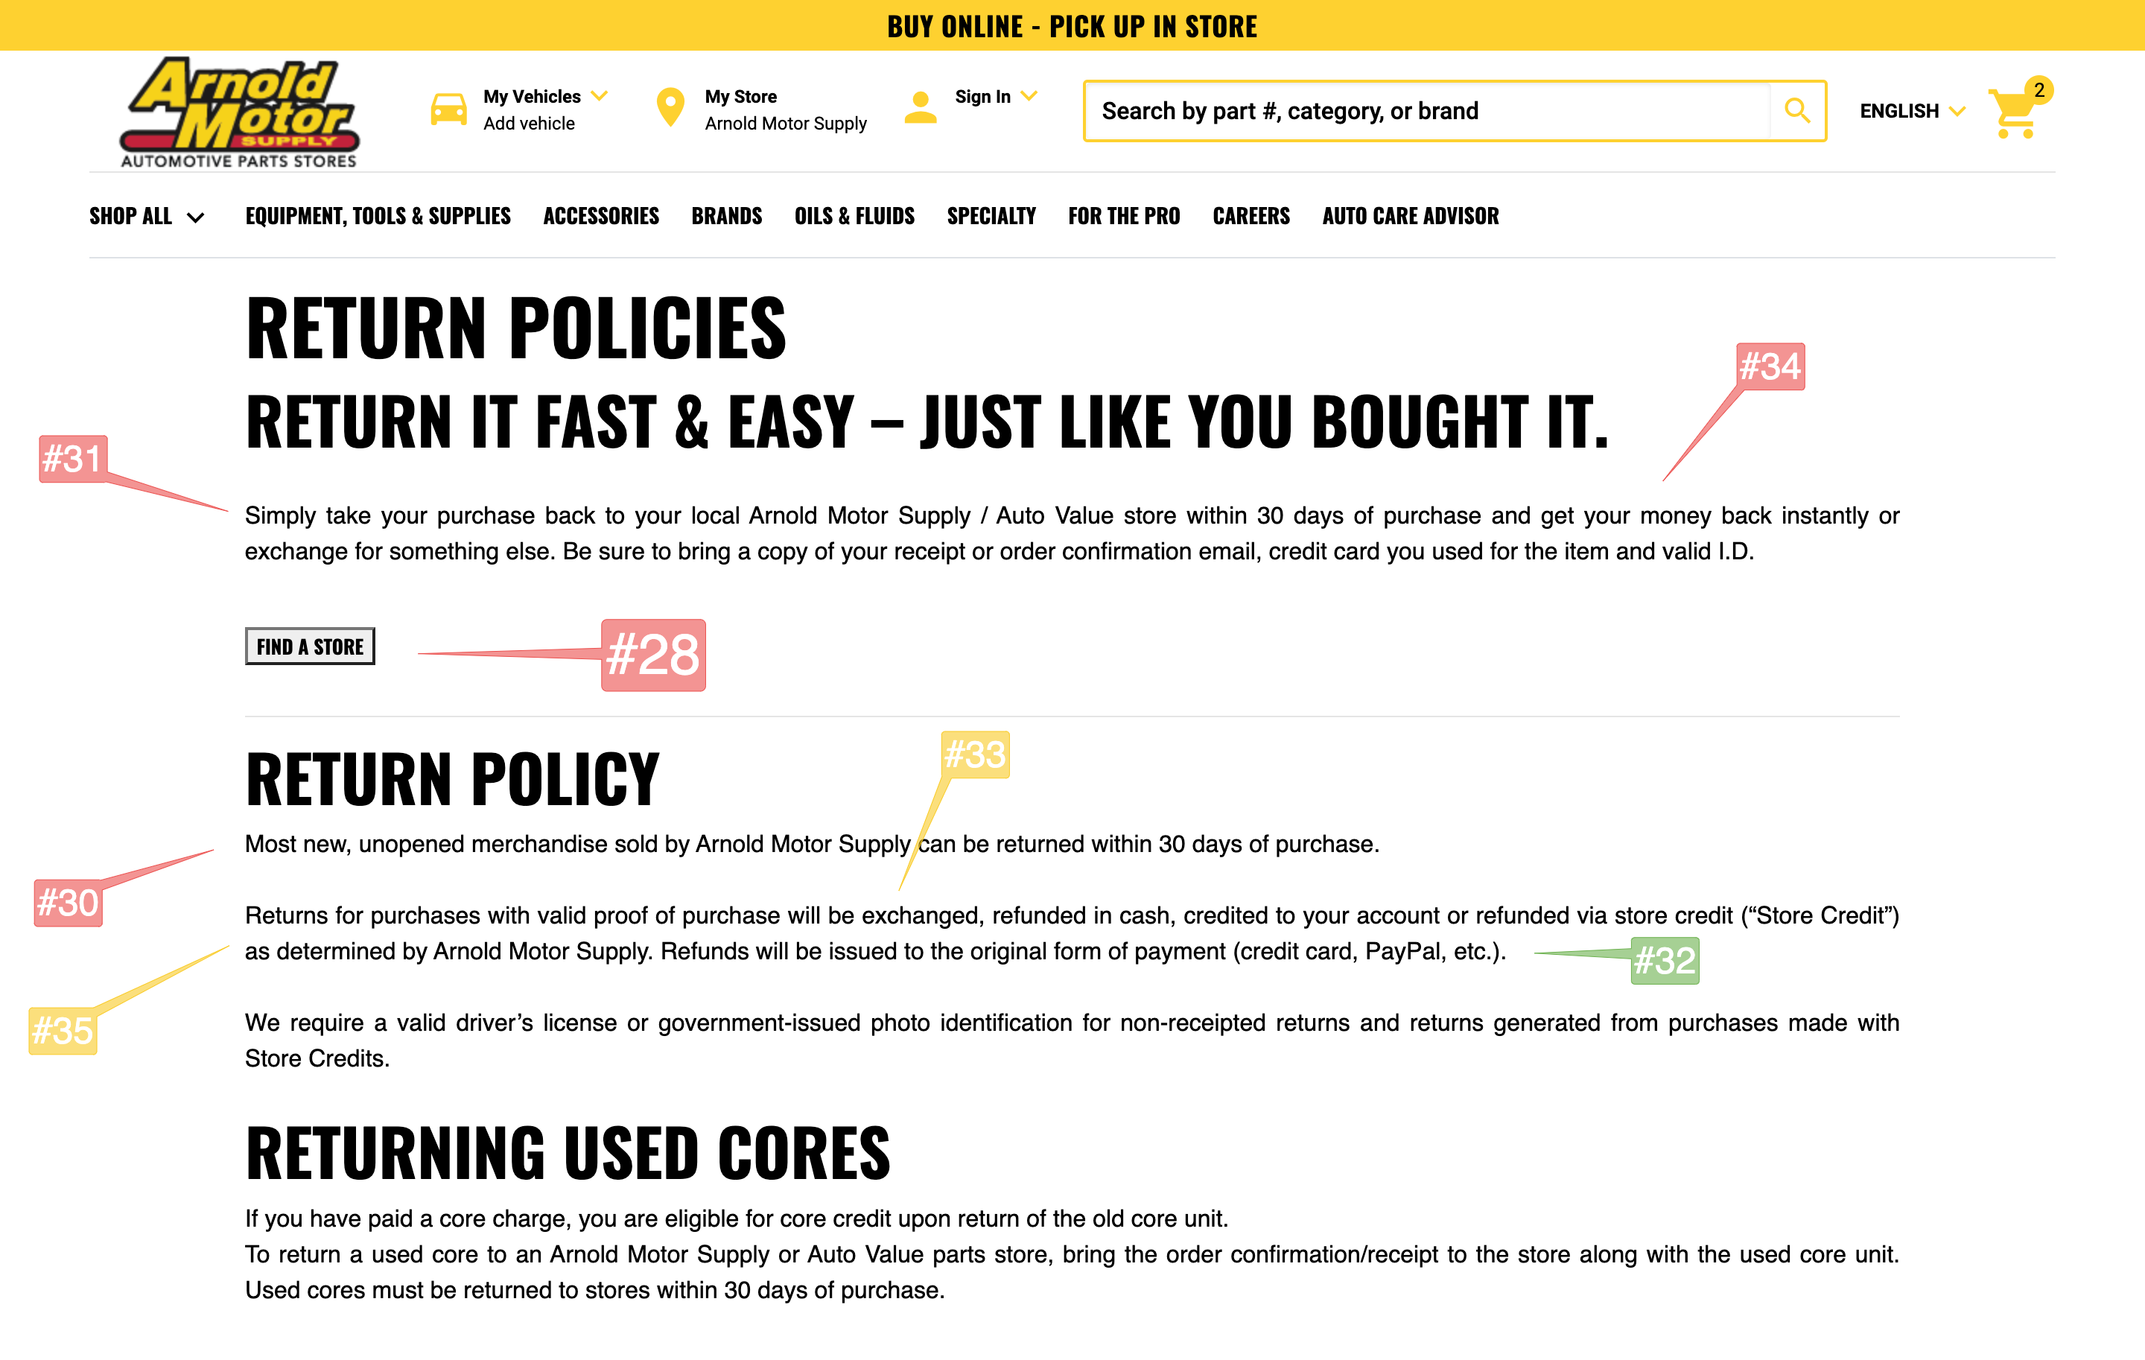Click paragraph starting 'We require a valid driver's license'
Viewport: 2145px width, 1360px height.
tap(1072, 1041)
